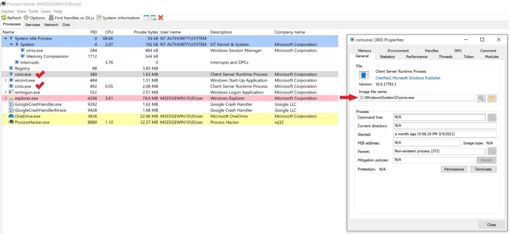
Task: Open the Statistics tab in Properties
Action: [x=387, y=57]
